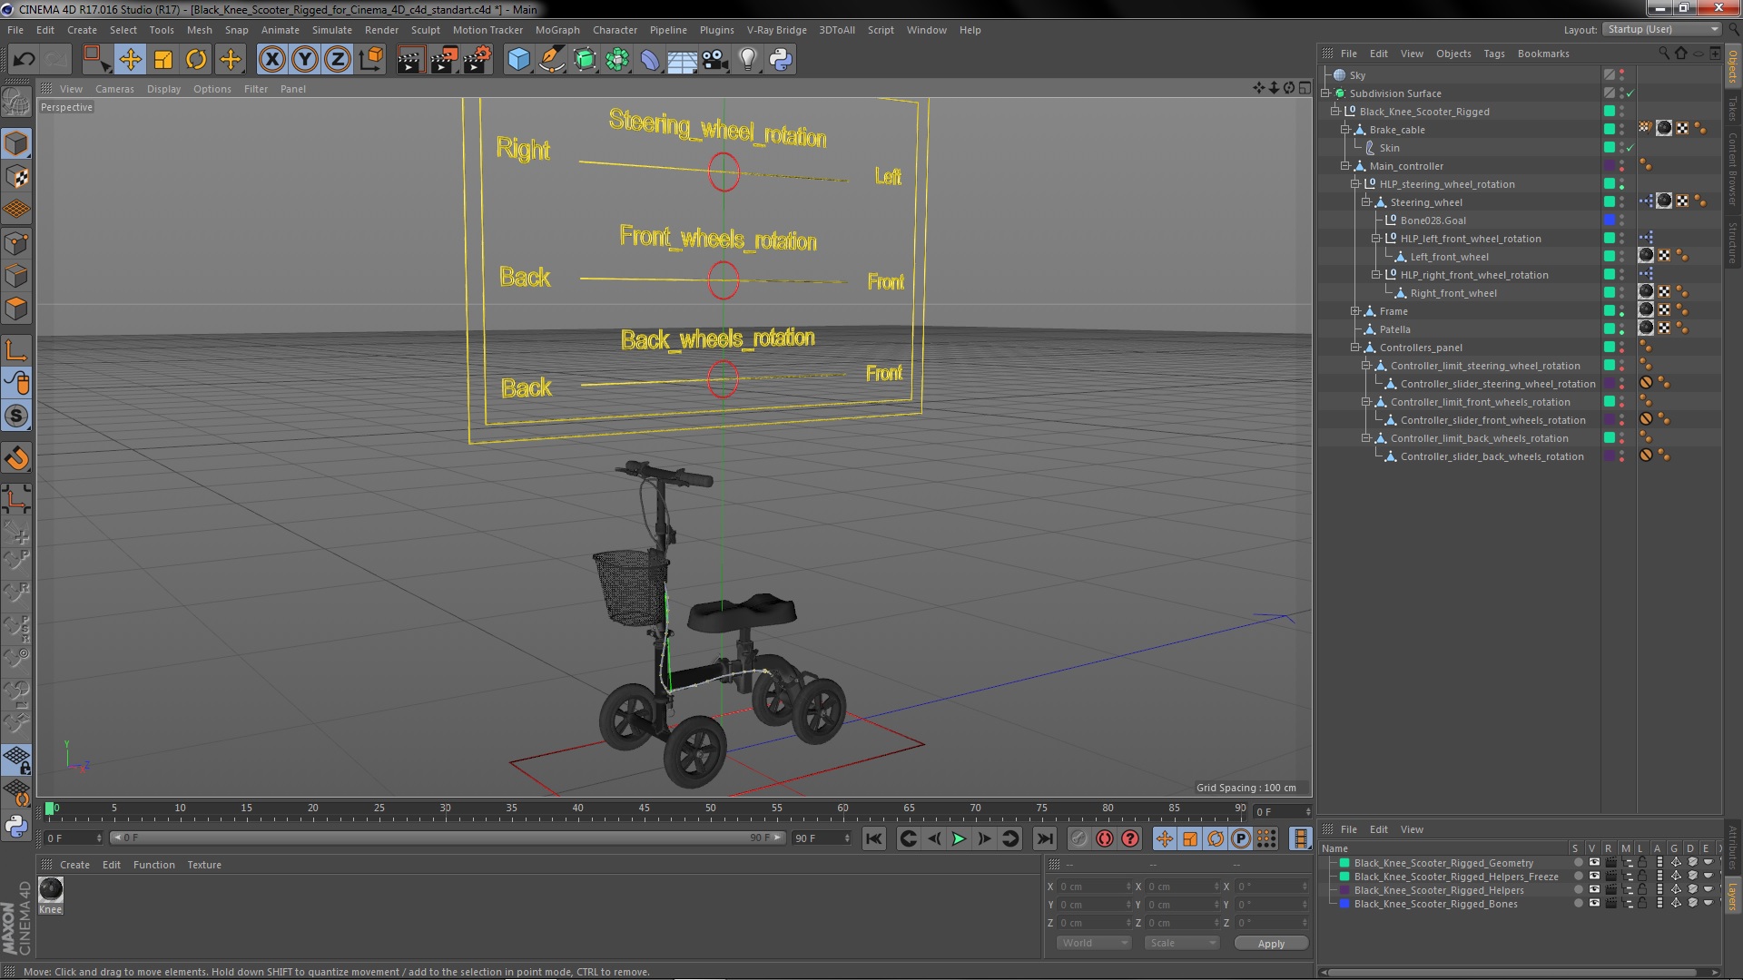This screenshot has height=980, width=1743.
Task: Click the Helpers layer color swatch
Action: [1344, 891]
